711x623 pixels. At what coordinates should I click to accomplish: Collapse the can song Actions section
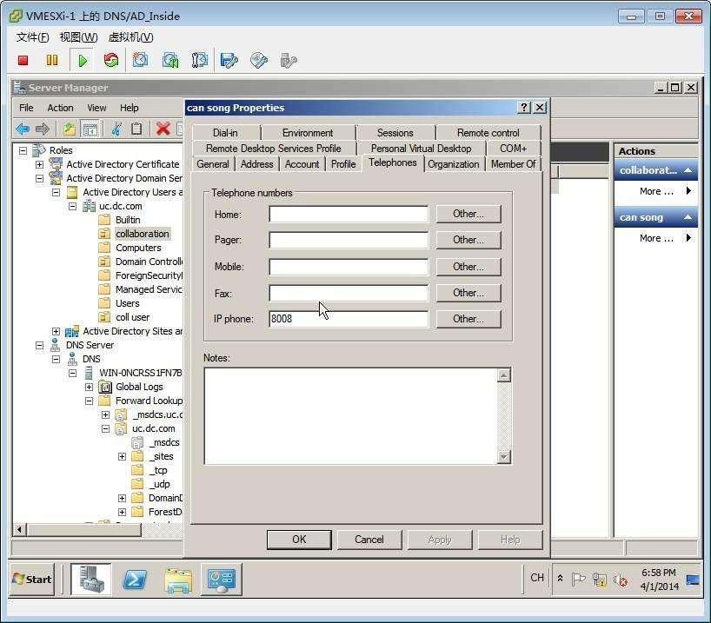click(688, 217)
